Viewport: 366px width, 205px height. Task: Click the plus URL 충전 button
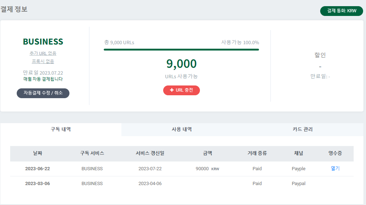(x=181, y=90)
